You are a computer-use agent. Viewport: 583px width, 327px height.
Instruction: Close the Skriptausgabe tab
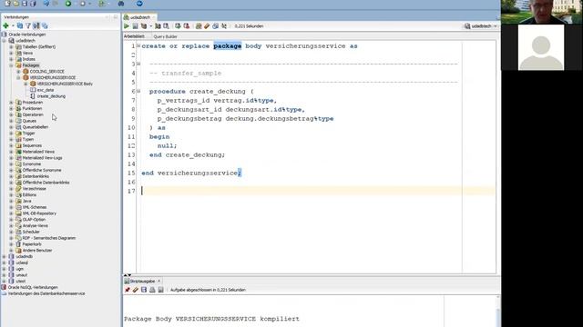tap(159, 281)
